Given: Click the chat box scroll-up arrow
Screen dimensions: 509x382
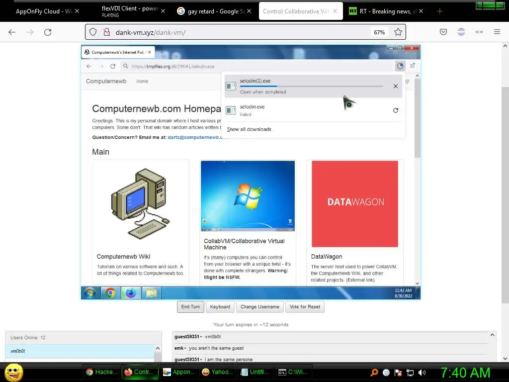Looking at the screenshot, I should [493, 335].
